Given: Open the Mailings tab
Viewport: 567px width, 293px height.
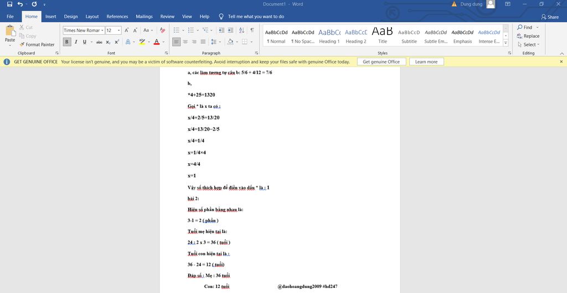Looking at the screenshot, I should point(145,16).
